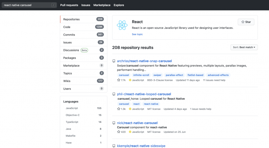The image size is (269, 148).
Task: Select the Marketplace filter with 0 results
Action: [x=84, y=65]
